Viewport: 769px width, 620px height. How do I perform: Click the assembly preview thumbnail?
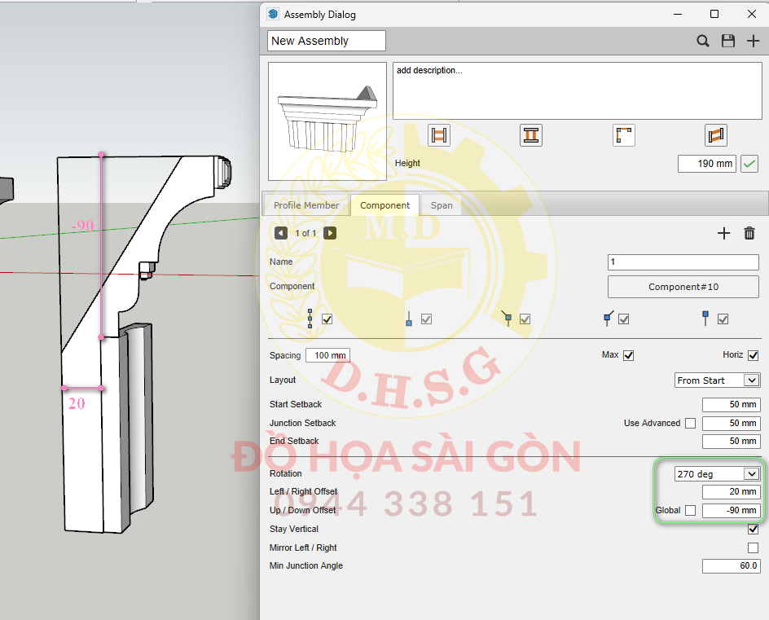[327, 121]
